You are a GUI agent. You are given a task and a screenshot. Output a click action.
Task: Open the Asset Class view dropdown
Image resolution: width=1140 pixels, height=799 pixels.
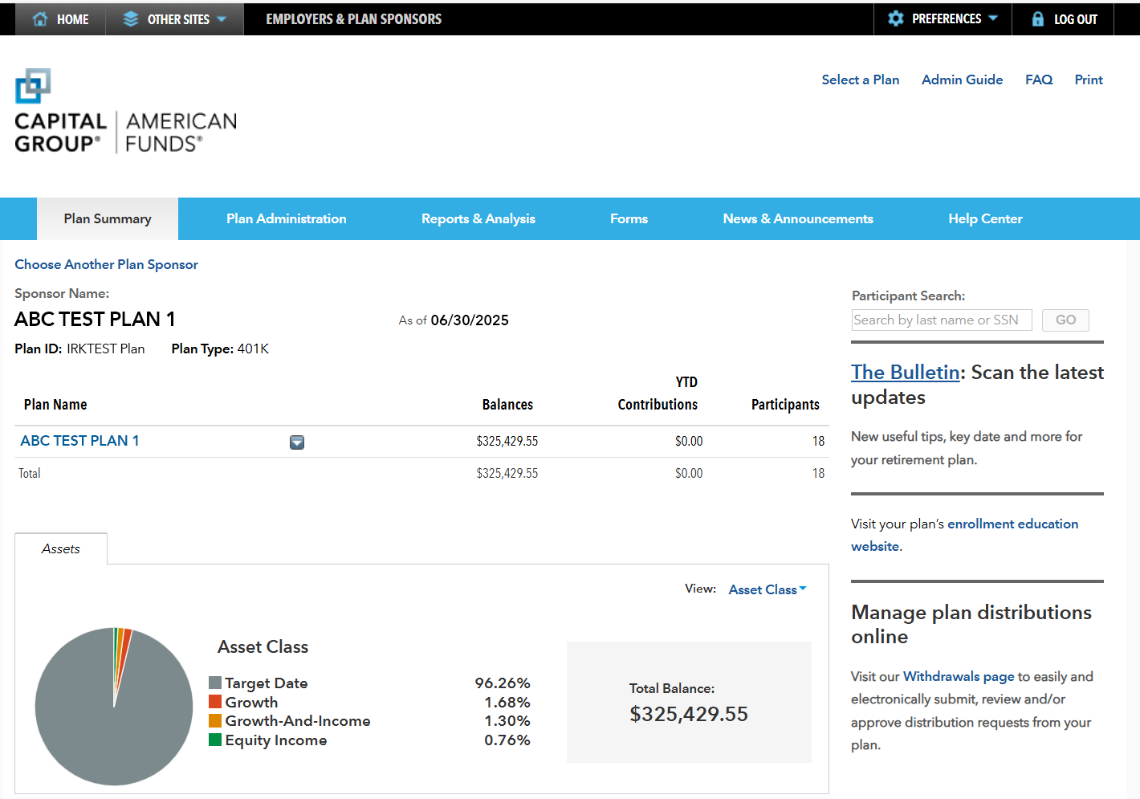(x=766, y=589)
